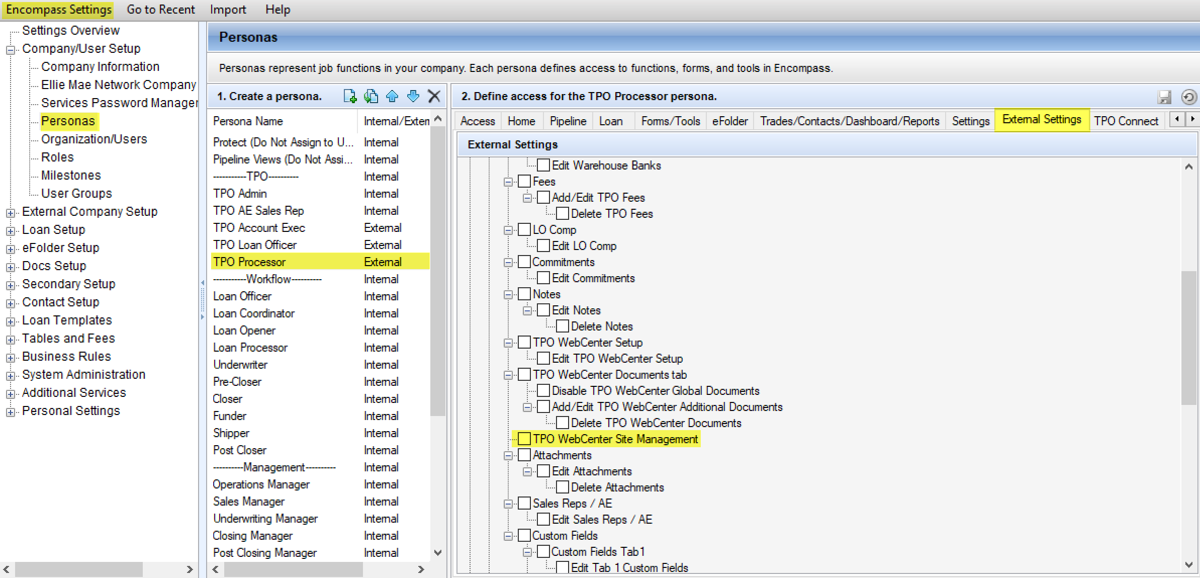Select the TPO Loan Officer persona
The width and height of the screenshot is (1200, 578).
255,245
